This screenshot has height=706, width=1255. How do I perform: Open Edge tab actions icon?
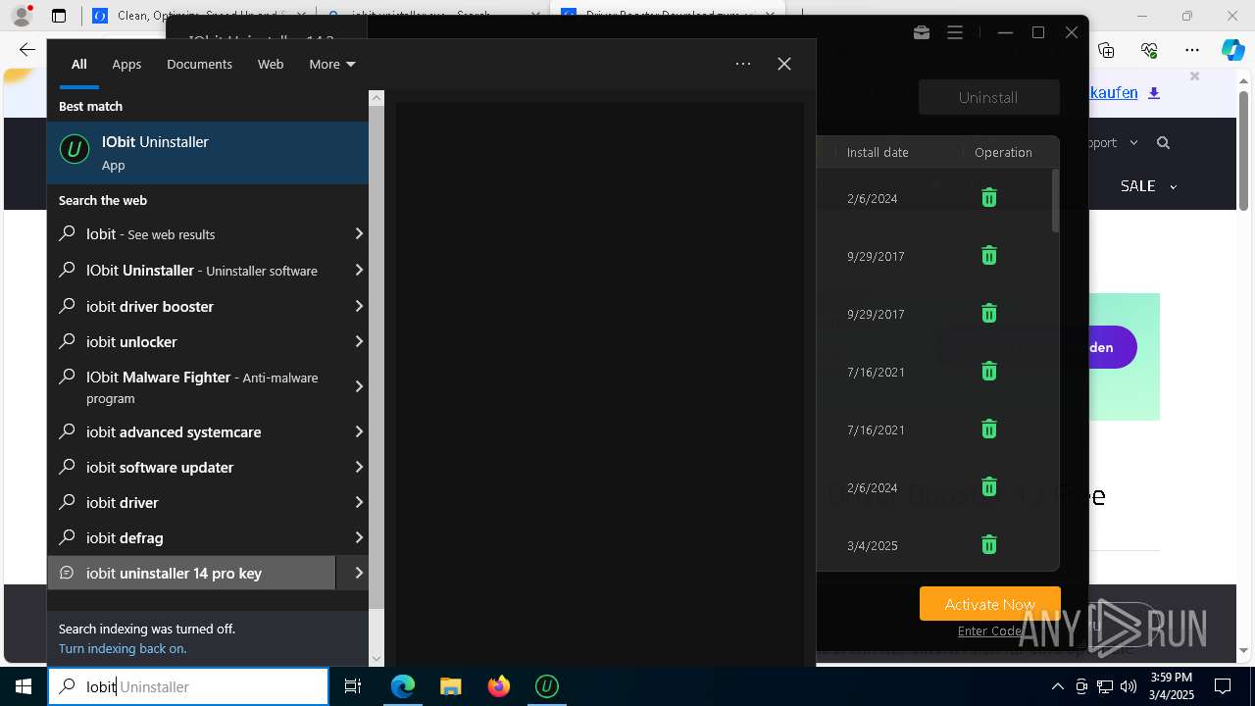59,16
